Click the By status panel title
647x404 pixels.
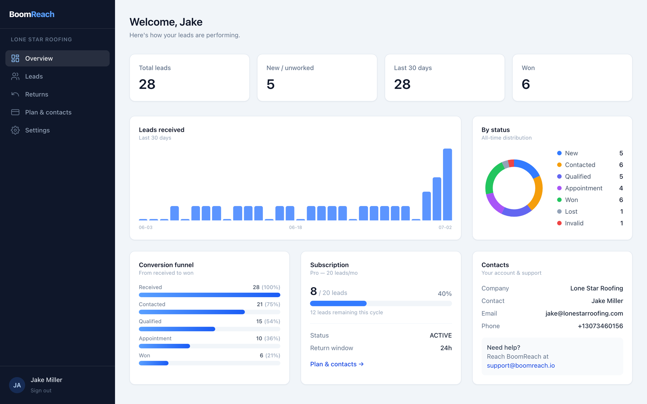click(x=496, y=130)
